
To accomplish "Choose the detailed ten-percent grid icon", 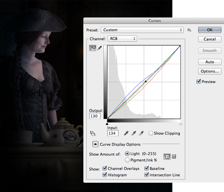I will point(174,156).
